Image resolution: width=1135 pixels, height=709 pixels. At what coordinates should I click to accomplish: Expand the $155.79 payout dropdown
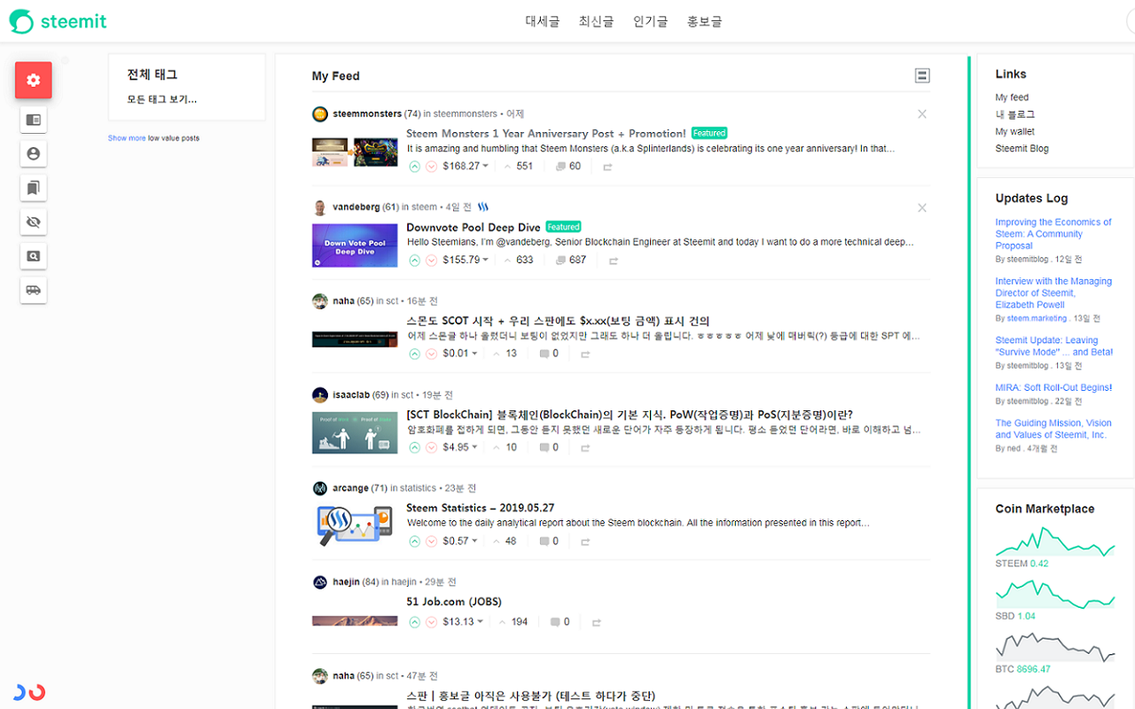(x=466, y=260)
